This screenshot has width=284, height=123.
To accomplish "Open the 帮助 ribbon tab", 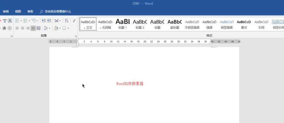I will [x=30, y=11].
